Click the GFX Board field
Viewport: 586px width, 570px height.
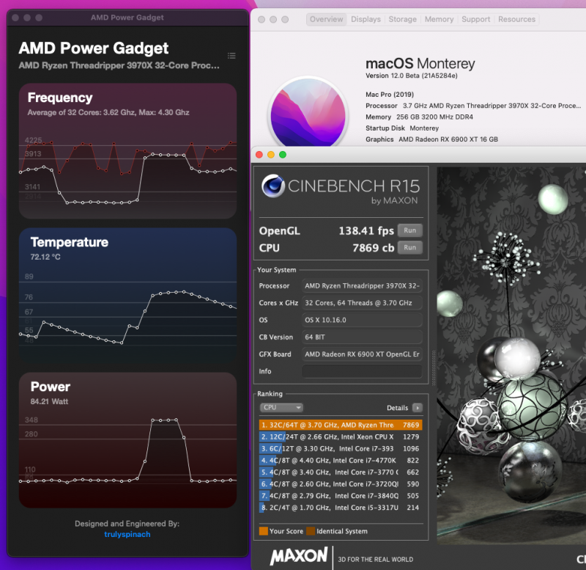[x=362, y=354]
